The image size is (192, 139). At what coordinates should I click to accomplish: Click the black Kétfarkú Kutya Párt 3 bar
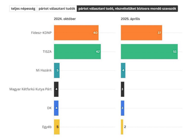123,89
